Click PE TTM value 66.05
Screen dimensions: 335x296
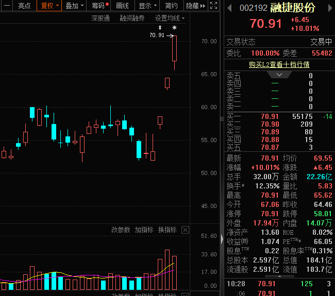(323, 241)
